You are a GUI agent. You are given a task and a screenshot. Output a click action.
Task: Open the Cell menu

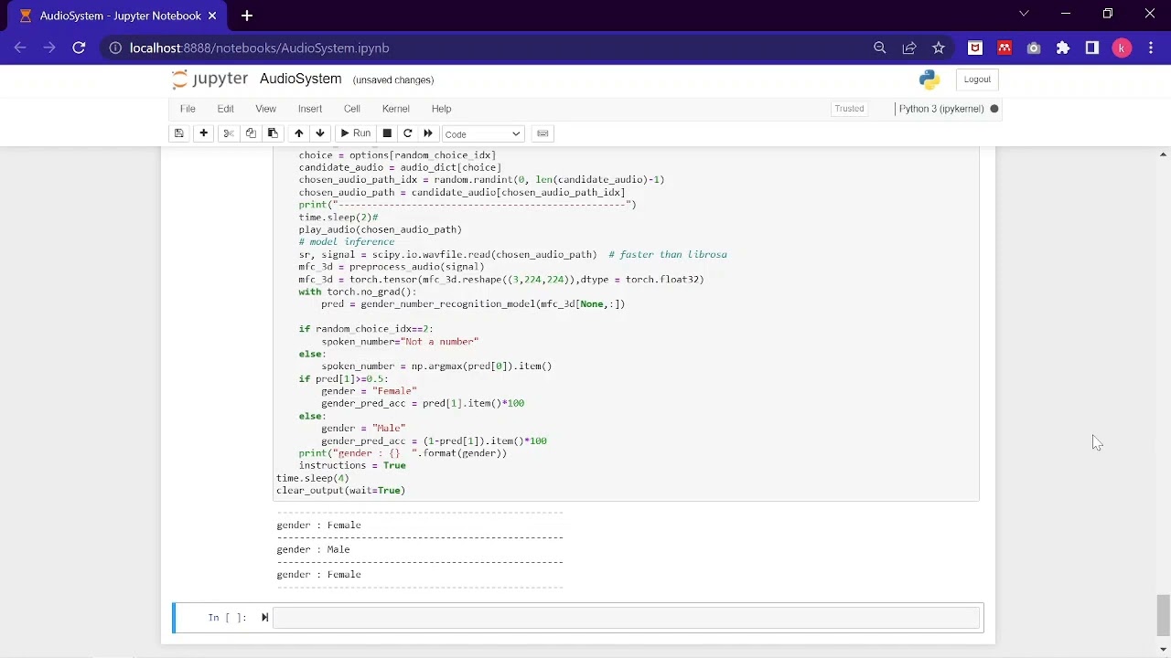pyautogui.click(x=352, y=109)
